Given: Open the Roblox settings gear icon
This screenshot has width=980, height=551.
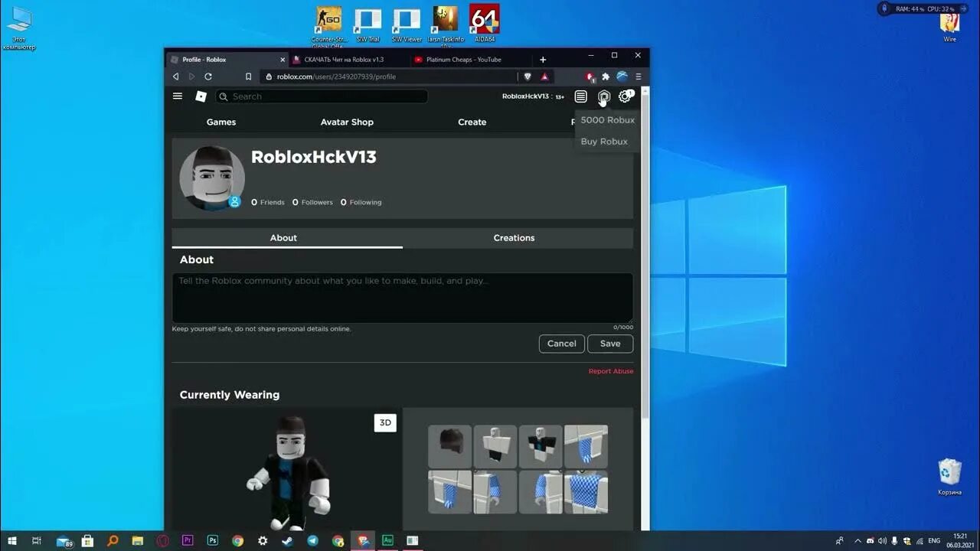Looking at the screenshot, I should point(625,96).
